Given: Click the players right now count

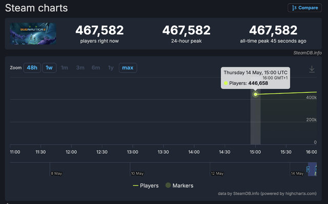Looking at the screenshot, I should [x=99, y=30].
